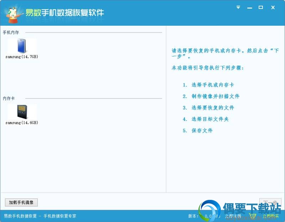Maximize the recovery software window
This screenshot has width=285, height=222.
click(x=261, y=7)
